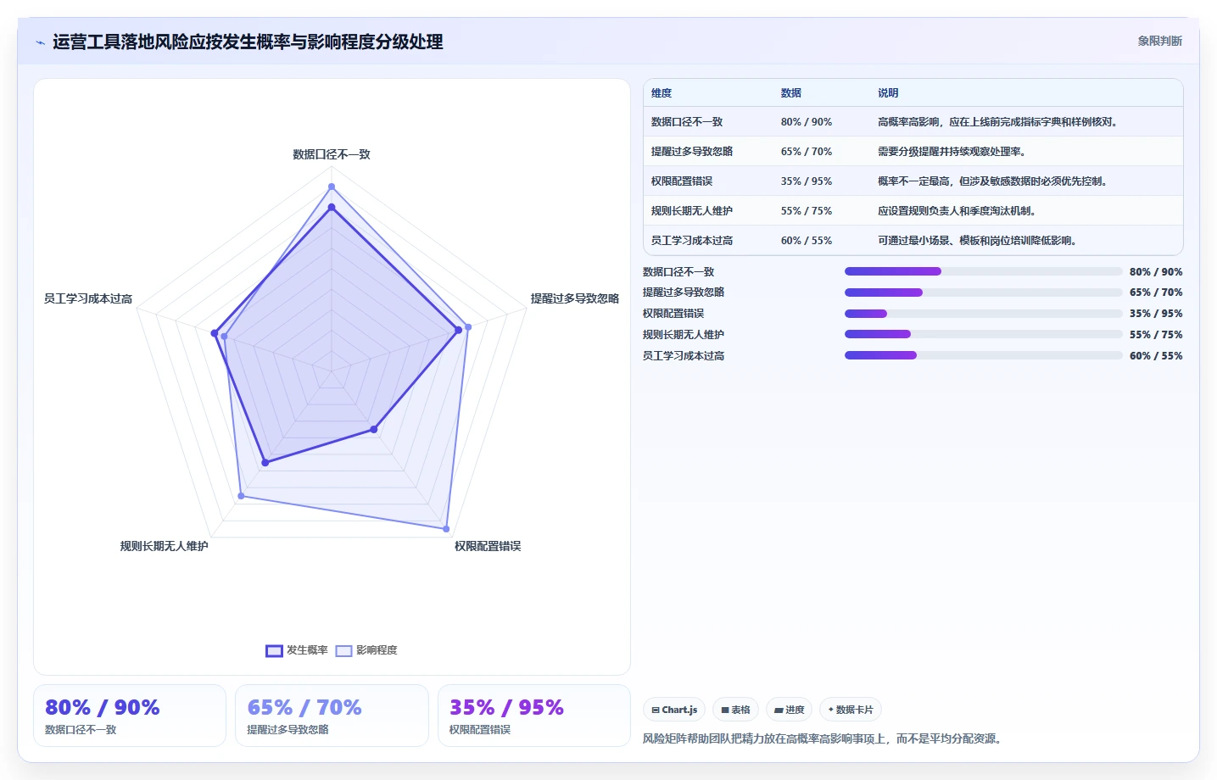Click the 象限判断 label in header
Screen dimensions: 1217x780
pyautogui.click(x=1159, y=41)
